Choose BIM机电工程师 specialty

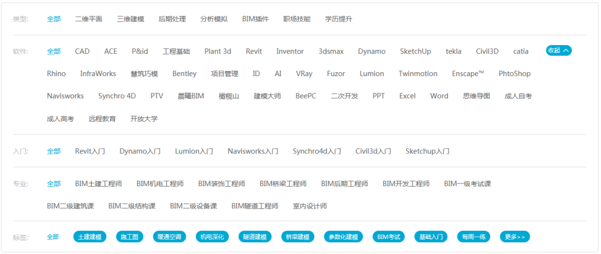[x=160, y=184]
